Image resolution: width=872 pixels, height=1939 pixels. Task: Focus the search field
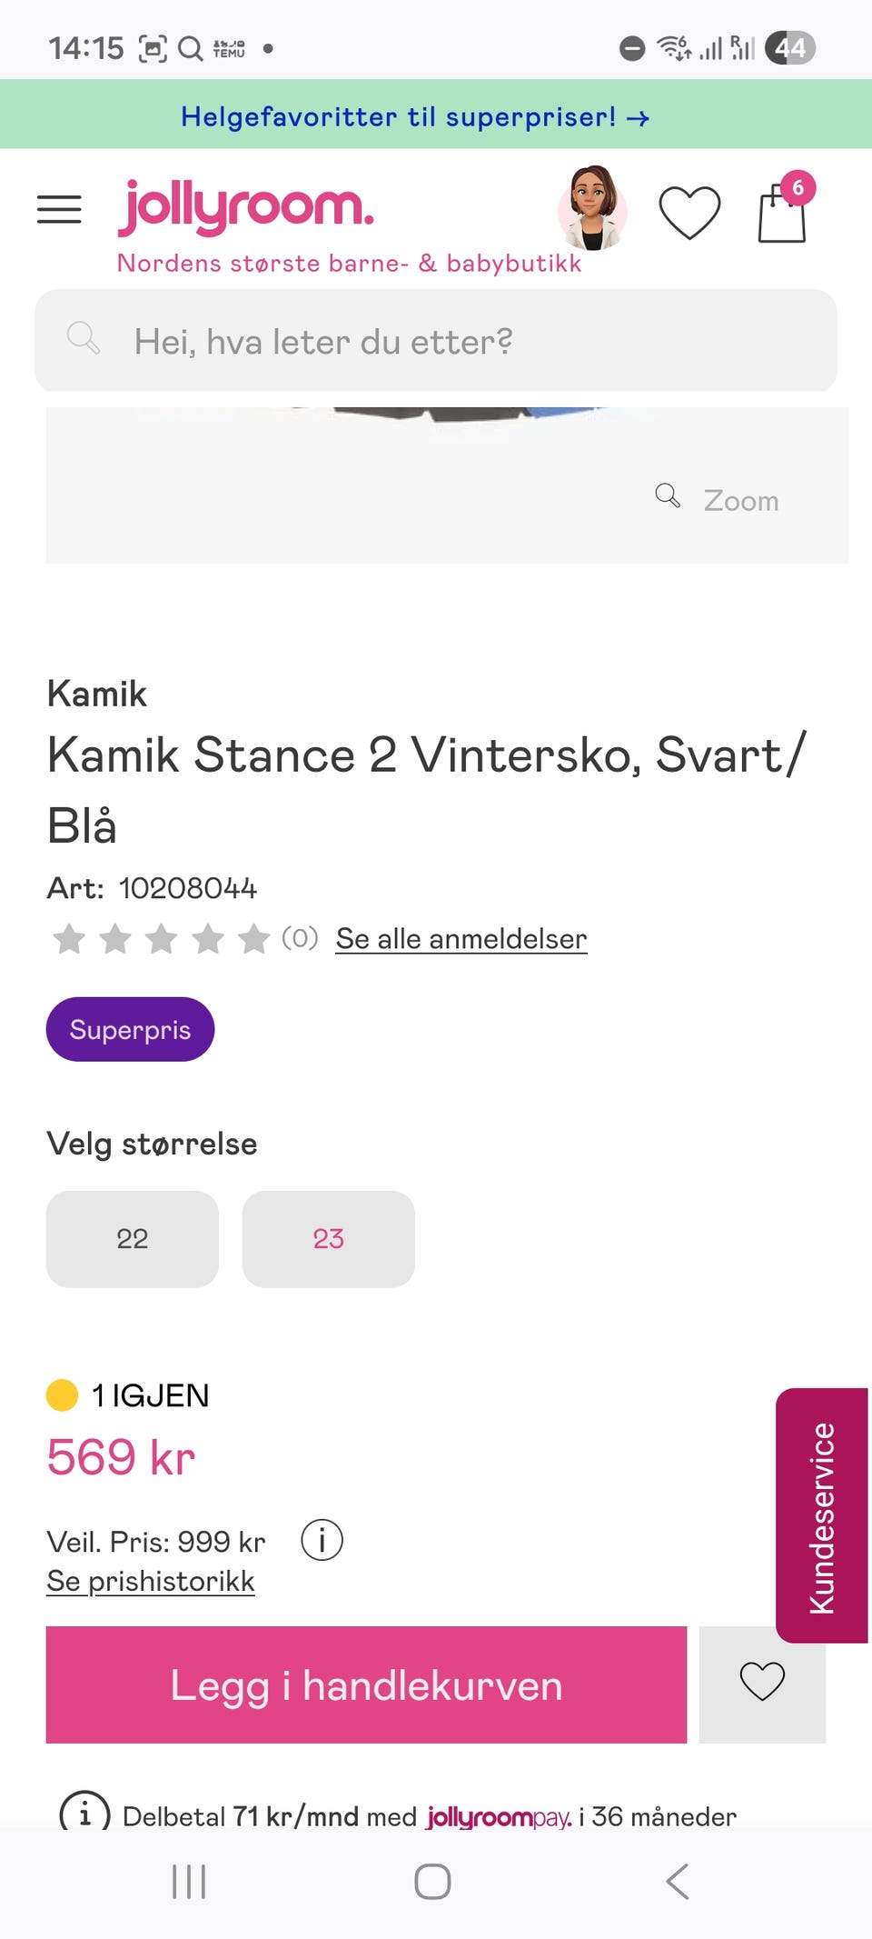point(436,341)
